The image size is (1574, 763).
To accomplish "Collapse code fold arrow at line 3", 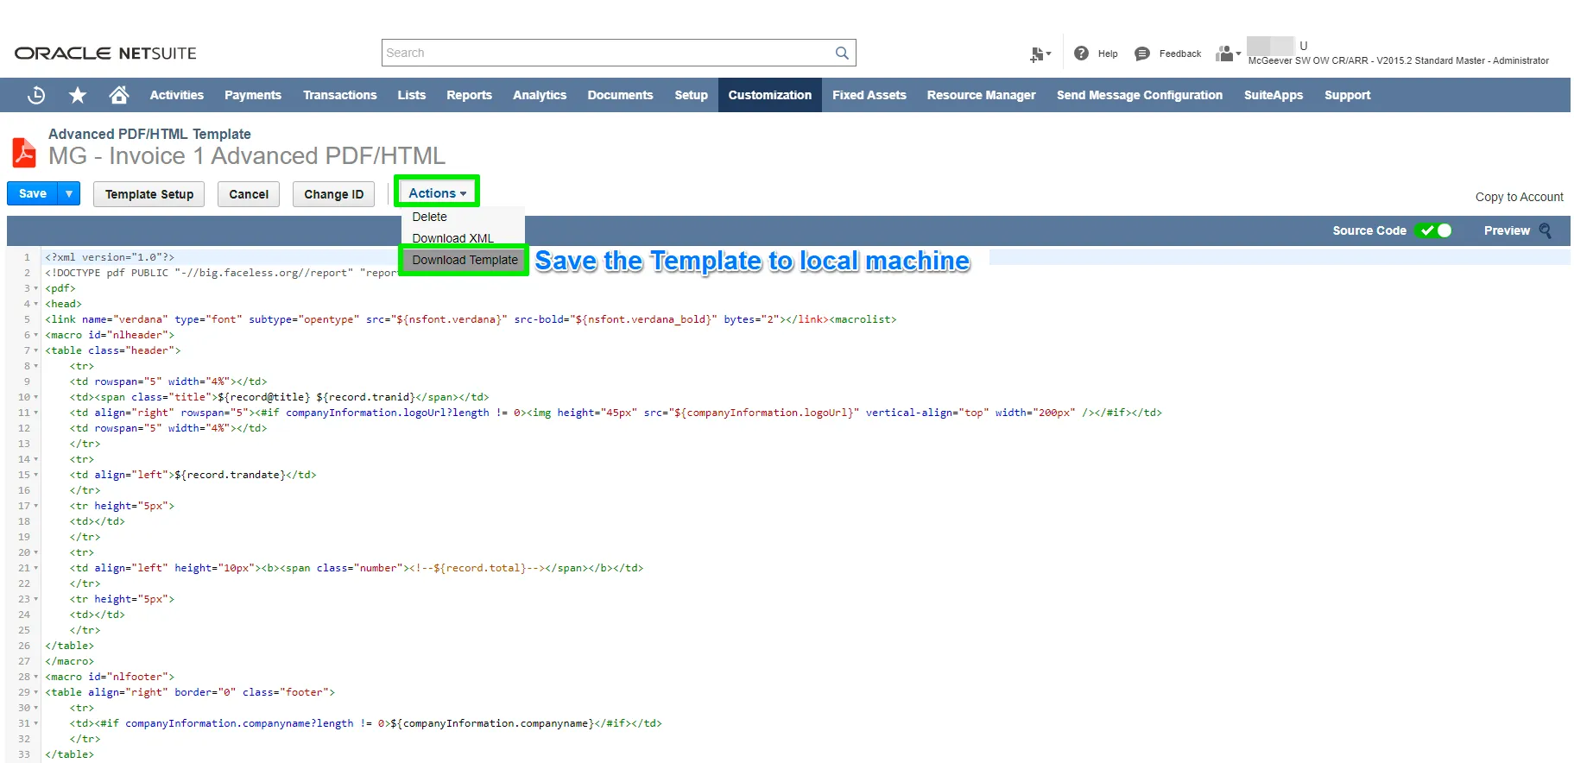I will pos(36,288).
